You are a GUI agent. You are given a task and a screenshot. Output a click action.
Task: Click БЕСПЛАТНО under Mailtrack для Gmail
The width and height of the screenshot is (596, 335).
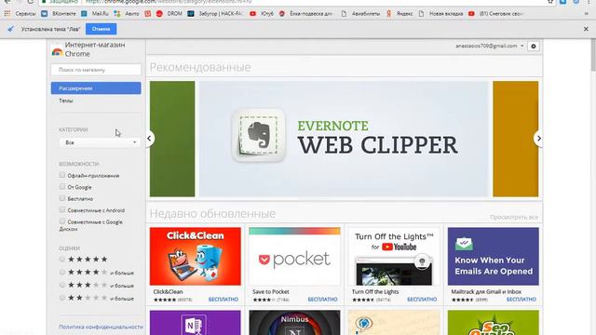521,300
